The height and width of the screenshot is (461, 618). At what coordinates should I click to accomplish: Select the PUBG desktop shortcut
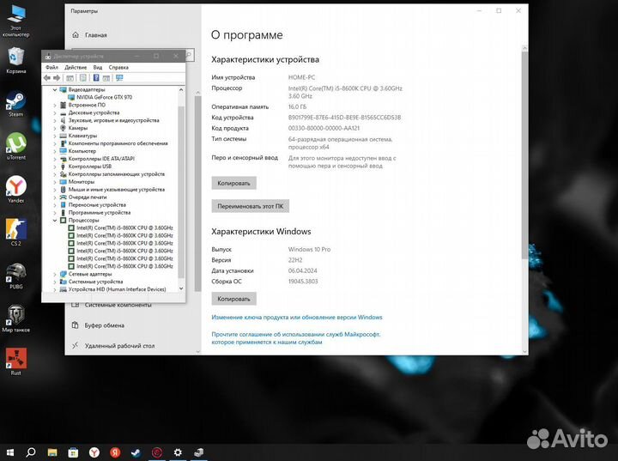(x=15, y=276)
